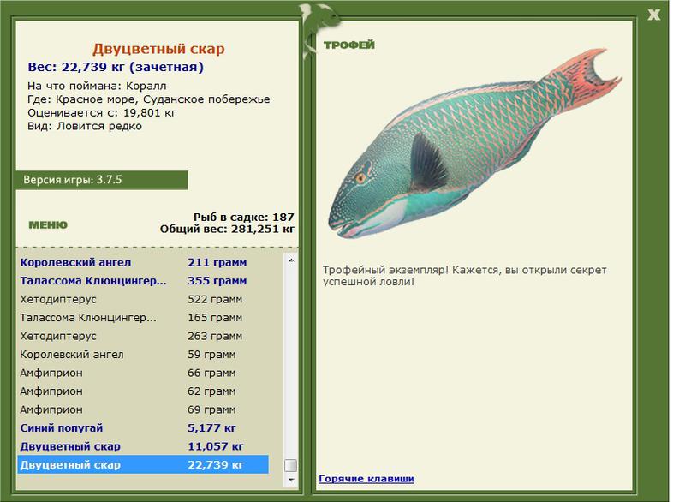Viewport: 685px width, 502px height.
Task: Click the fish list scrollbar thumb
Action: pyautogui.click(x=291, y=465)
